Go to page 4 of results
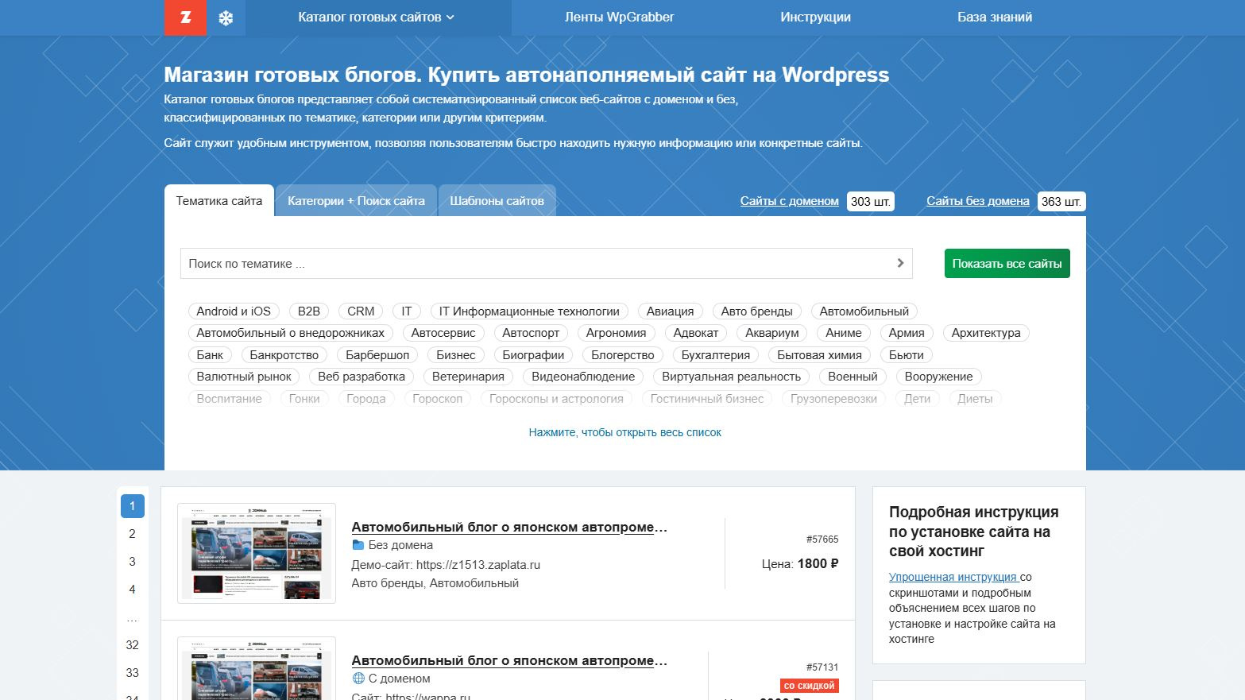This screenshot has height=700, width=1245. (133, 590)
